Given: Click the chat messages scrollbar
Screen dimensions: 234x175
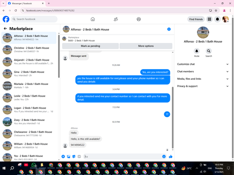Looking at the screenshot, I should pyautogui.click(x=173, y=118).
